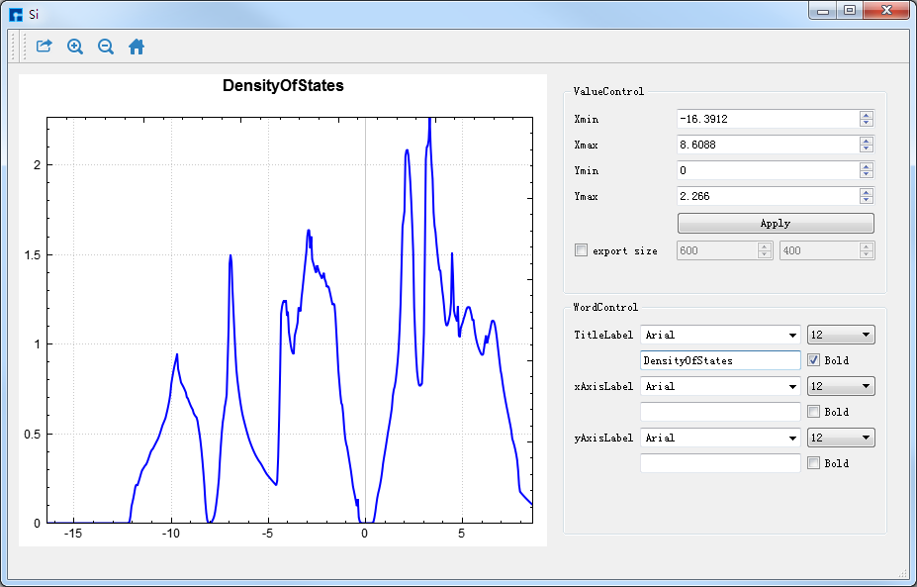Screen dimensions: 917x587
Task: Click the title text field containing DensityOfStates
Action: point(720,360)
